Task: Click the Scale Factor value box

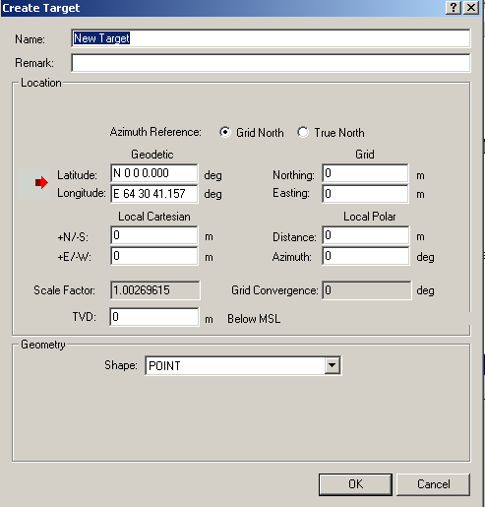Action: click(155, 290)
